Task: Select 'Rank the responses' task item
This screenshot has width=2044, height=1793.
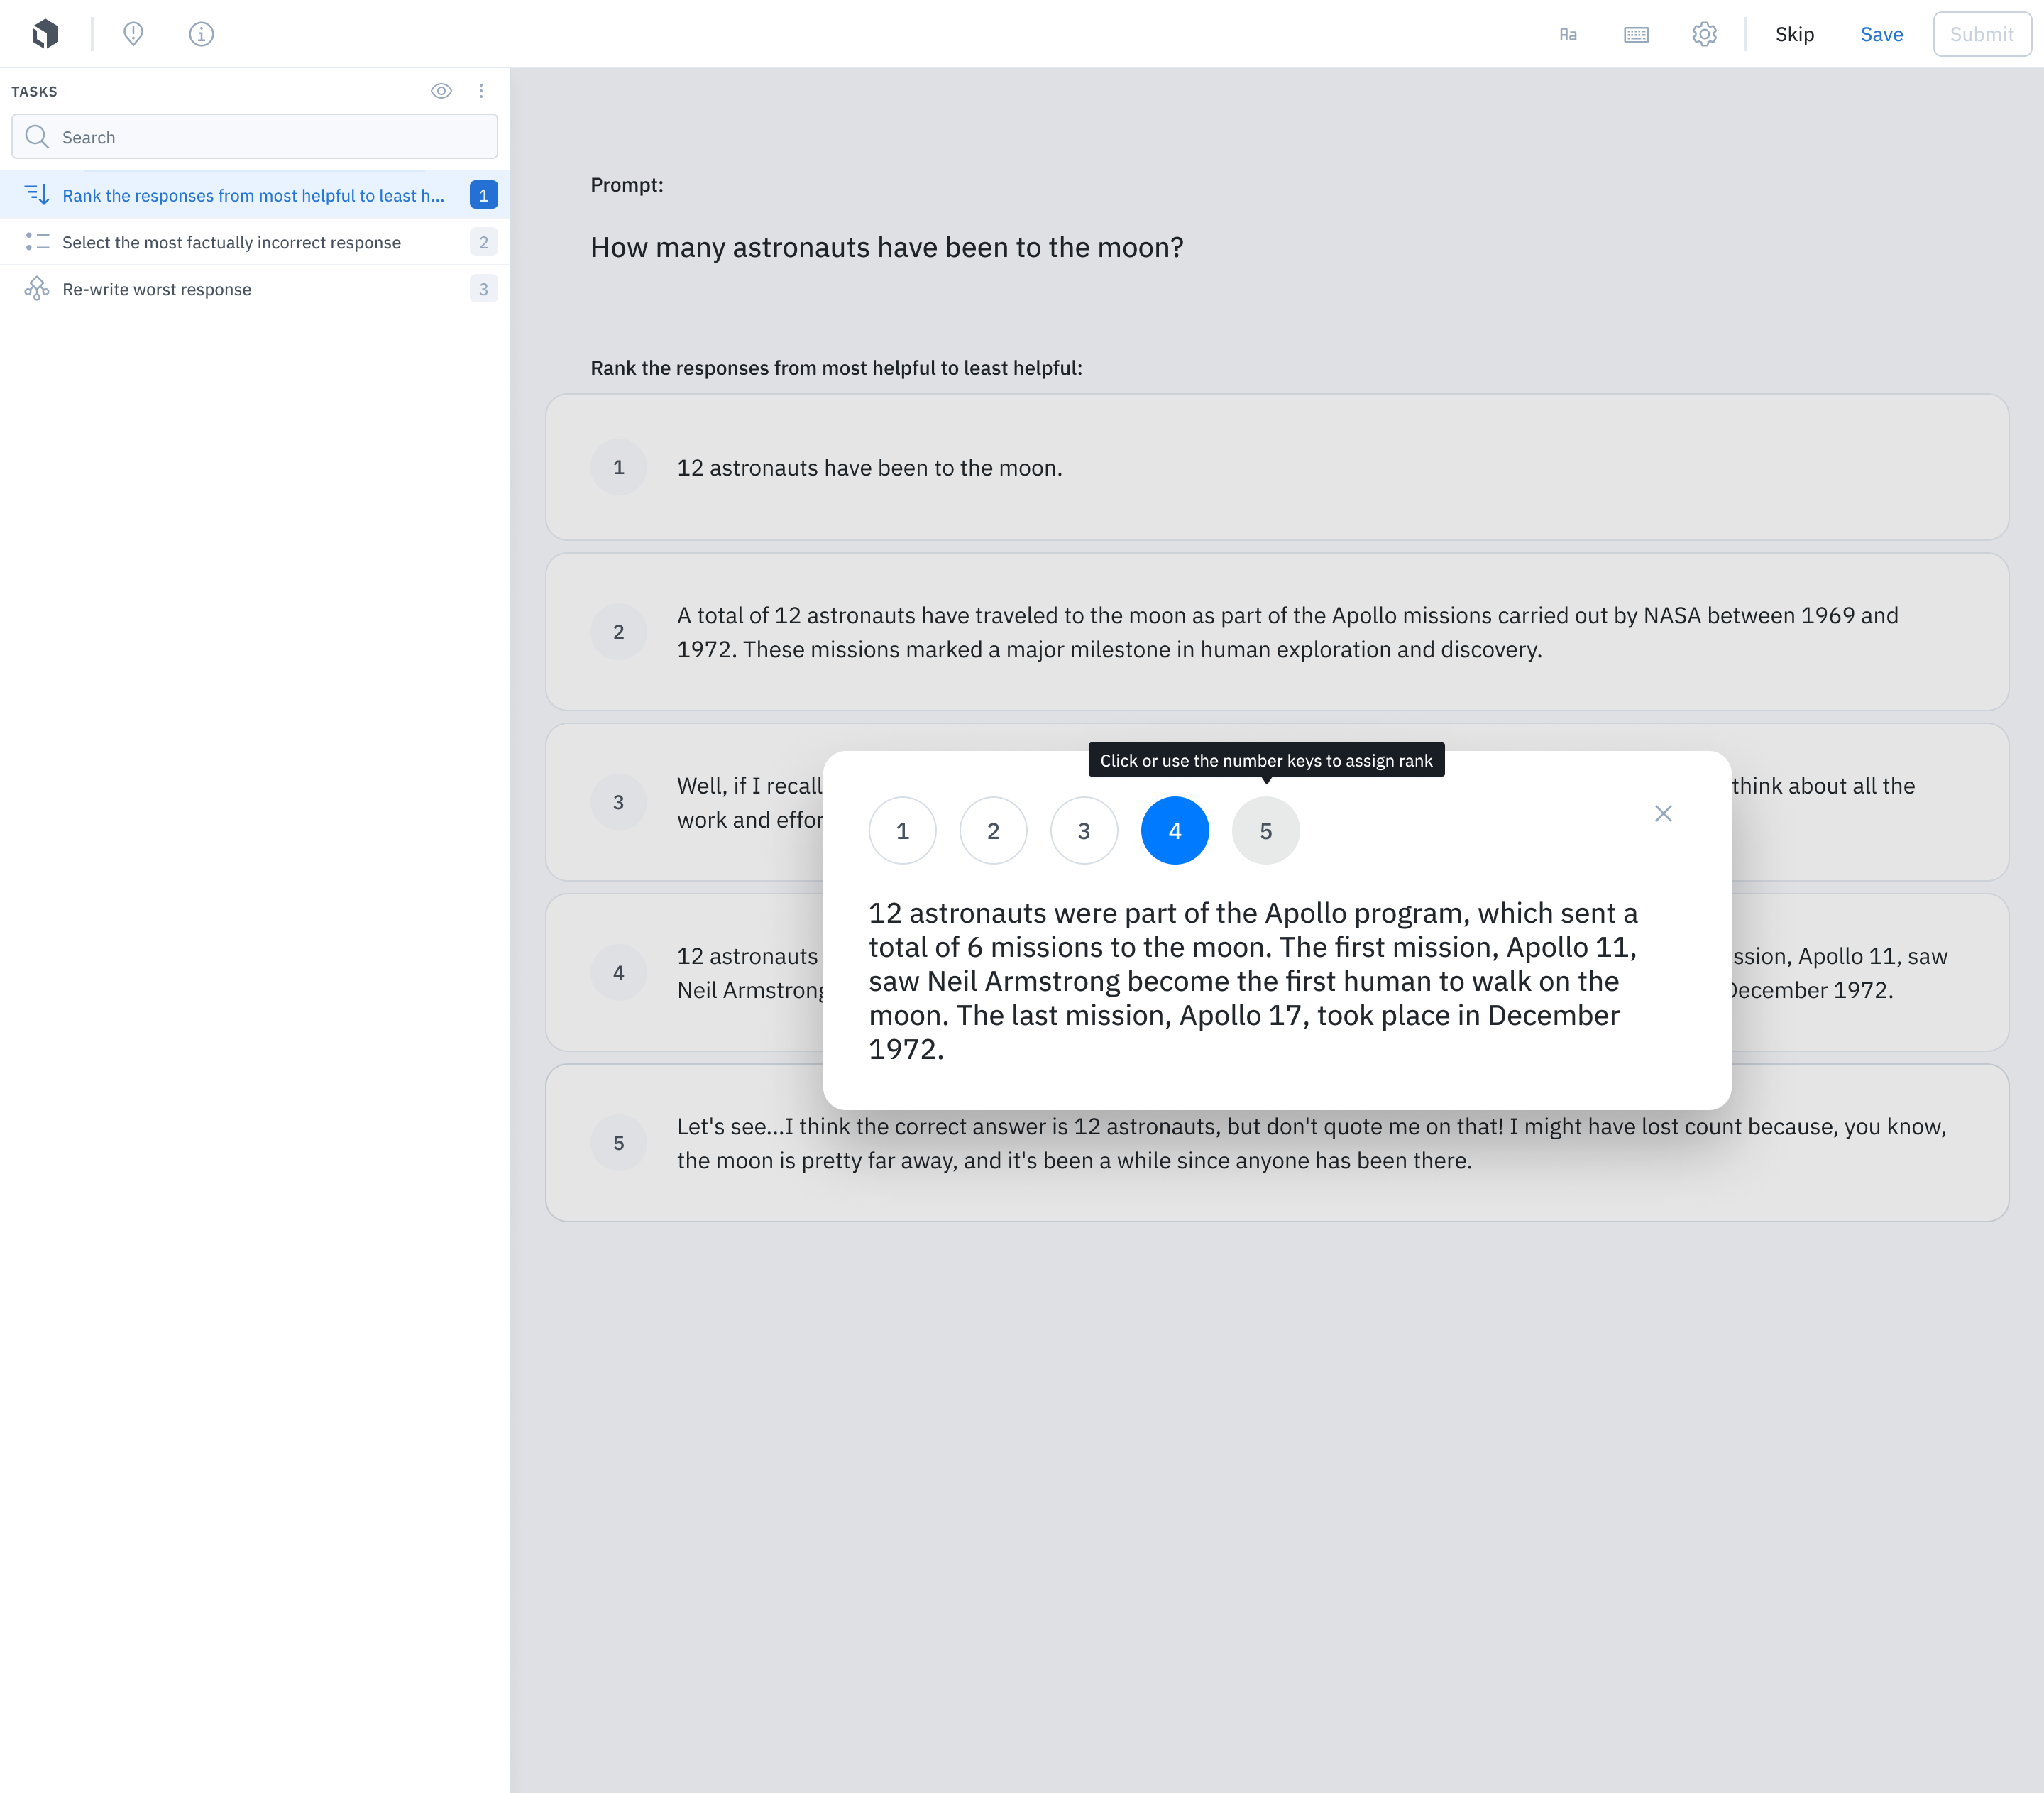Action: (x=253, y=195)
